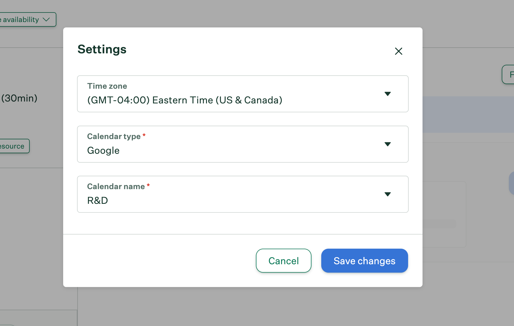The image size is (514, 326).
Task: Close the Settings dialog with the X icon
Action: pos(399,51)
